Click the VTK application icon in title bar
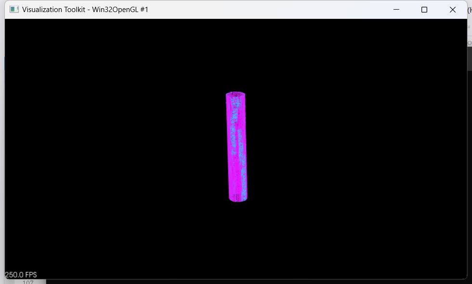Screen dimensions: 472x284 click(14, 10)
